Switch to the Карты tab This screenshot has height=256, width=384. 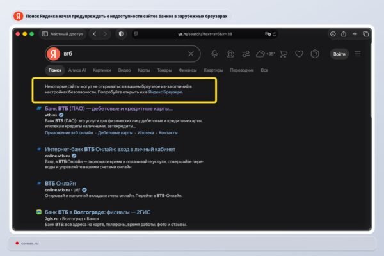tap(144, 70)
